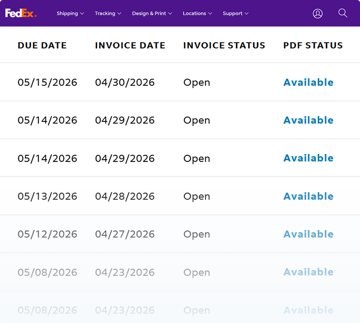Select the invoice row due 05/15/2026

pos(180,82)
